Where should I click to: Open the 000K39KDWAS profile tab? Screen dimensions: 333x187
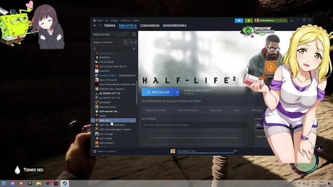click(175, 25)
